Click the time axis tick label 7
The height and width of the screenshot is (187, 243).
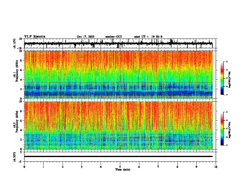point(158,167)
